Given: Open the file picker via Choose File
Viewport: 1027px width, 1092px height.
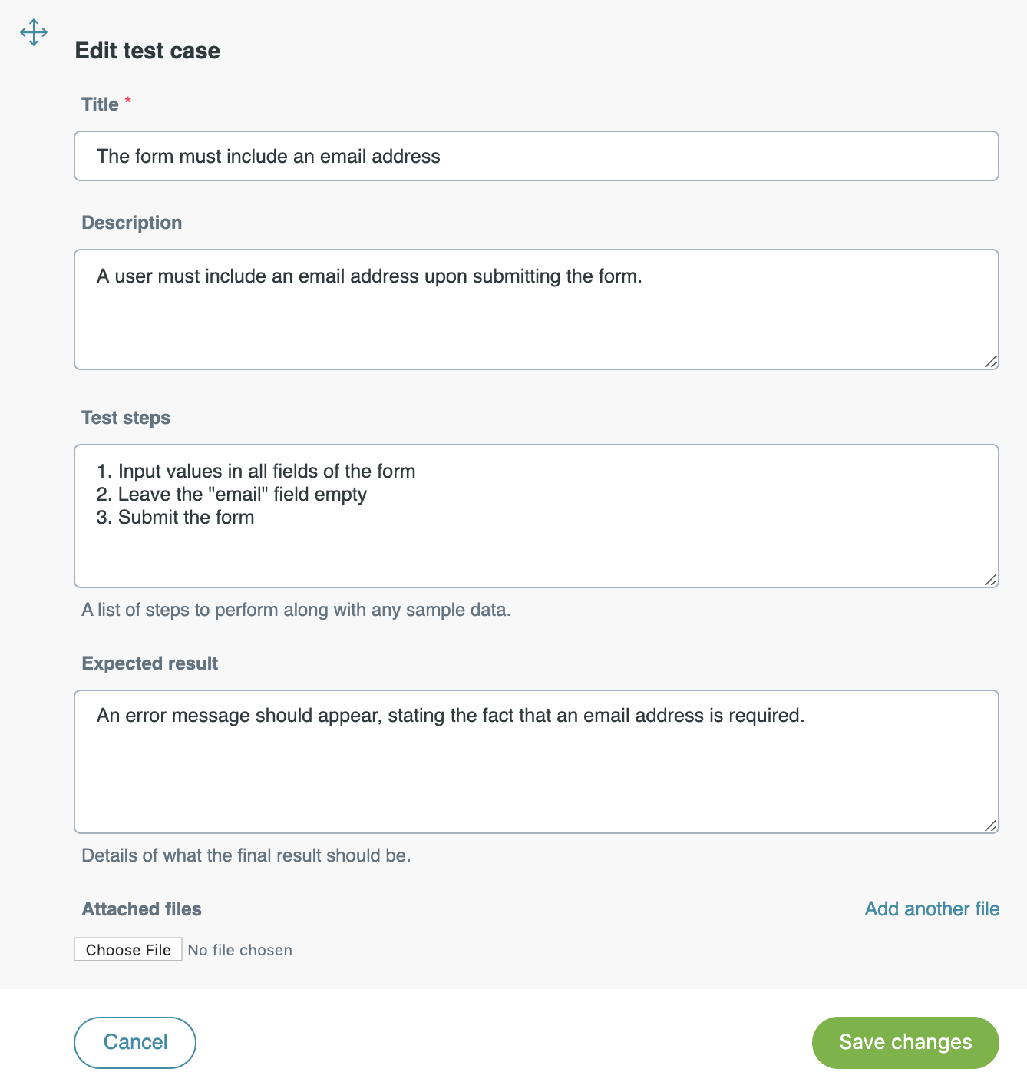Looking at the screenshot, I should 127,949.
